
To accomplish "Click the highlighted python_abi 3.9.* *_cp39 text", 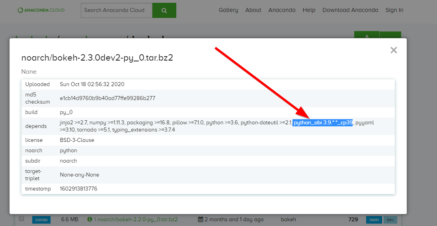I will point(323,122).
